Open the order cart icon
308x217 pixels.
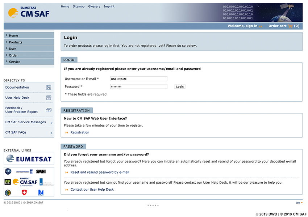point(290,26)
